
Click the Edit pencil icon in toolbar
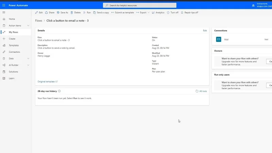point(36,13)
